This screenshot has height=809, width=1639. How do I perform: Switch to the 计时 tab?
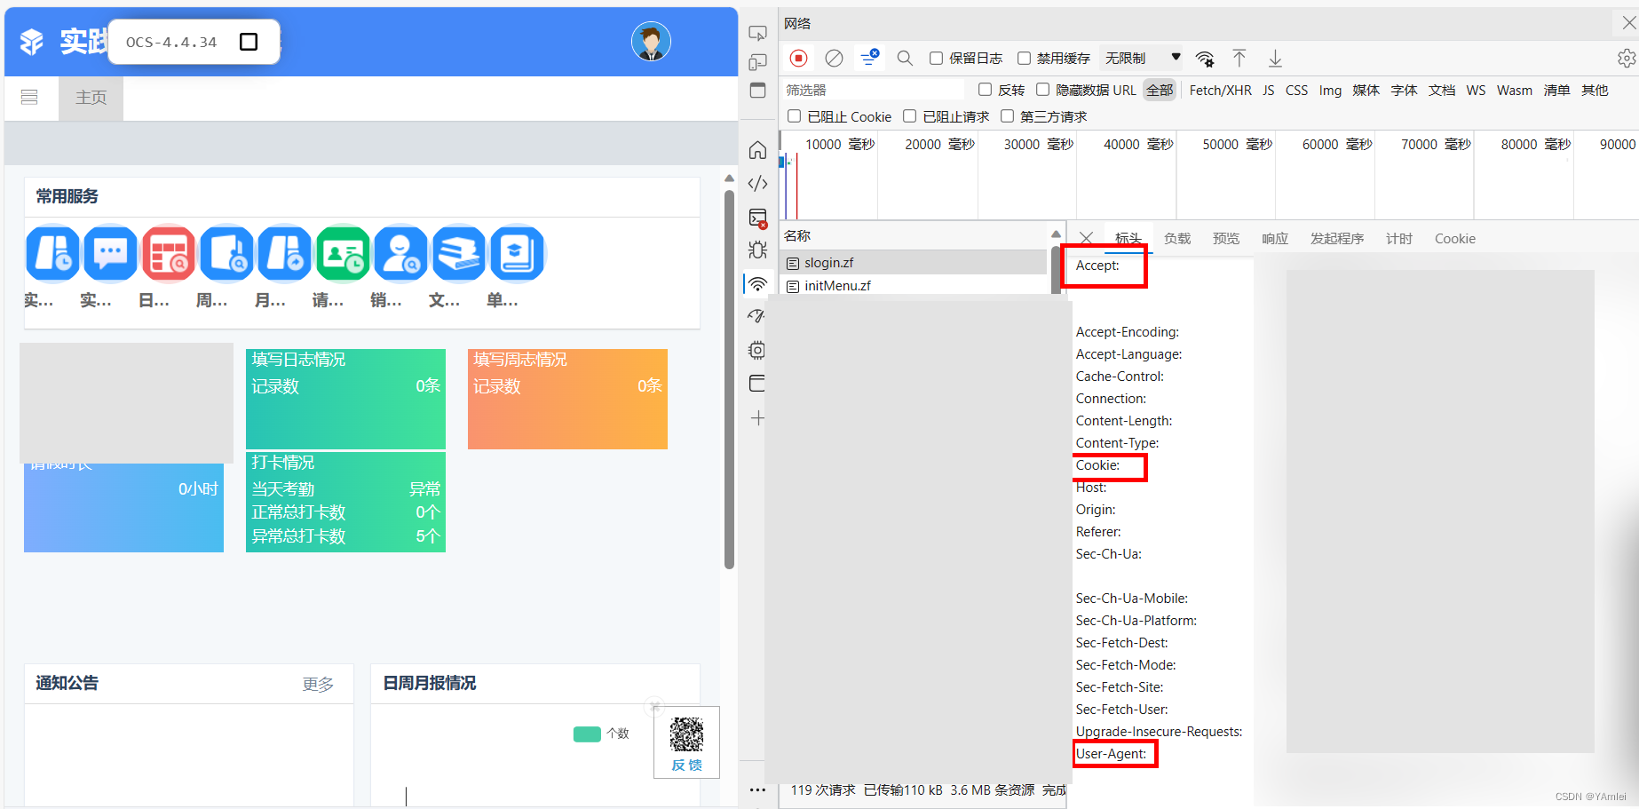pyautogui.click(x=1399, y=239)
